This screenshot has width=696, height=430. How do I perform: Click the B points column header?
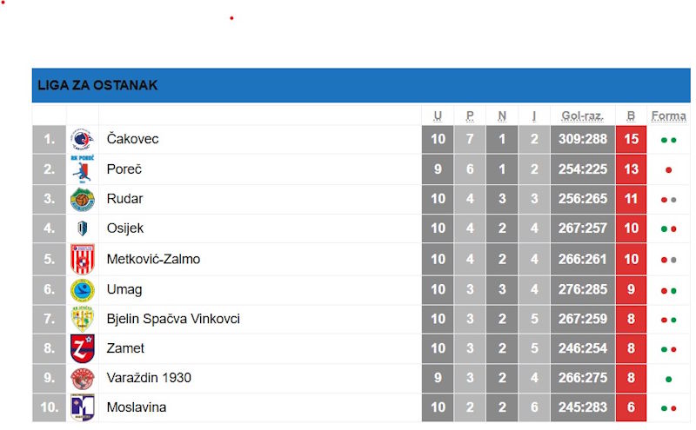click(631, 116)
